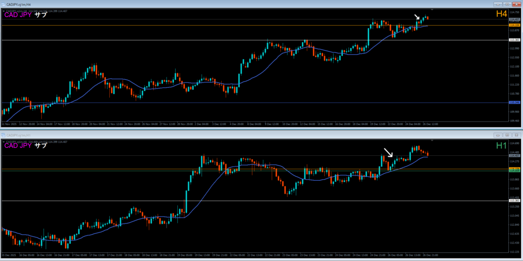Select the white arrow on H1 chart
The image size is (523, 261).
pos(389,152)
